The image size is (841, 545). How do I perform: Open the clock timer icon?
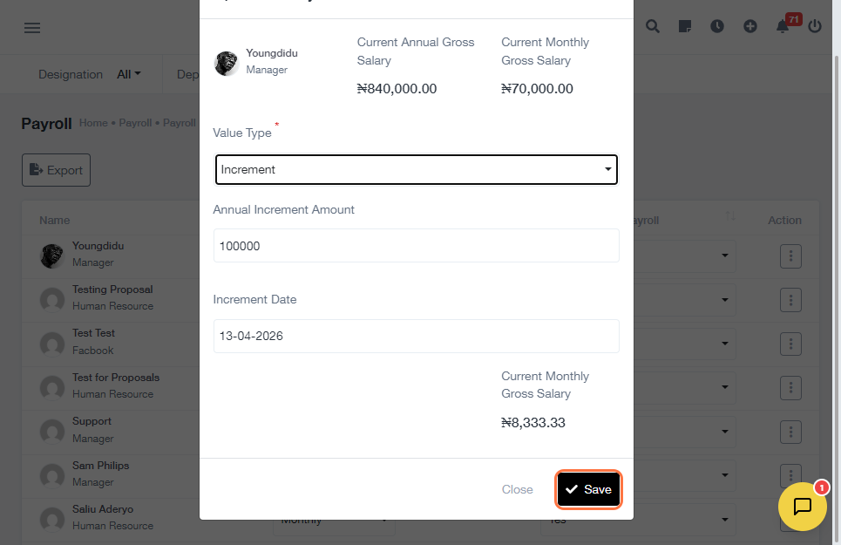coord(717,26)
